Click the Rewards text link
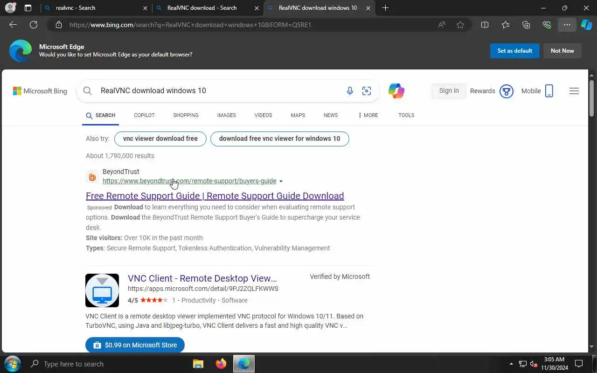 coord(482,91)
